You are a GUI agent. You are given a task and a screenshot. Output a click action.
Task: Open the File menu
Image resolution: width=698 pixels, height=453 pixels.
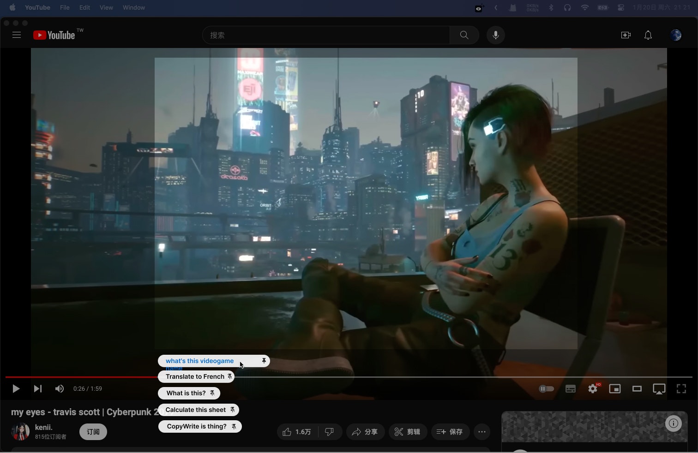coord(65,7)
